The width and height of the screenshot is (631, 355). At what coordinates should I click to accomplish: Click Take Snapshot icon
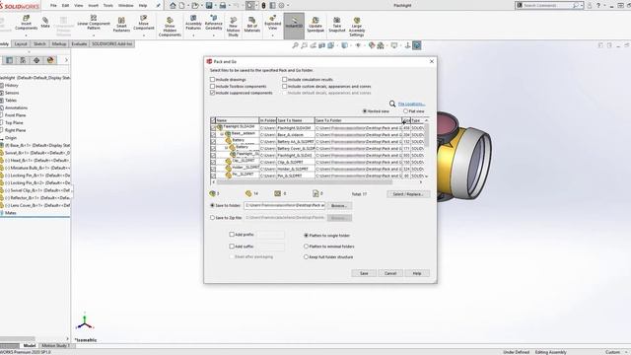(x=337, y=25)
